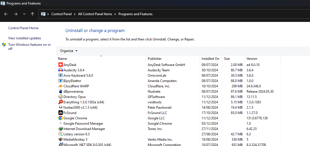
Task: Click publisher Ventis Media Inc.
Action: pos(160,140)
